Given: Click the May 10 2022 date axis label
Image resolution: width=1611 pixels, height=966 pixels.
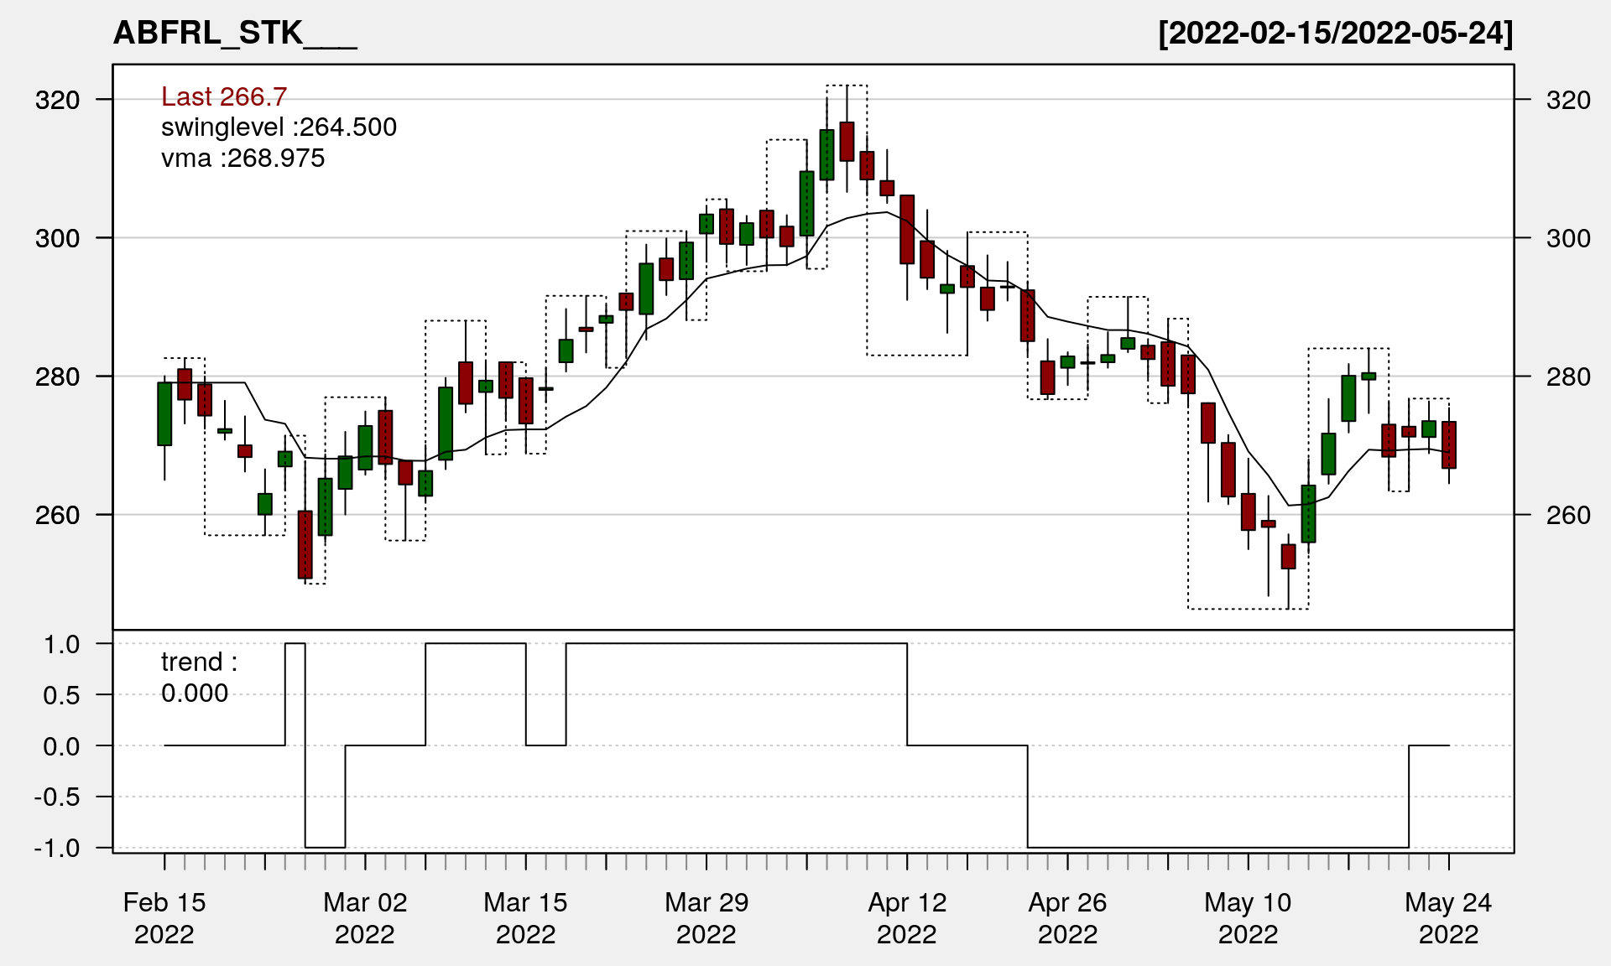Looking at the screenshot, I should (x=1248, y=918).
